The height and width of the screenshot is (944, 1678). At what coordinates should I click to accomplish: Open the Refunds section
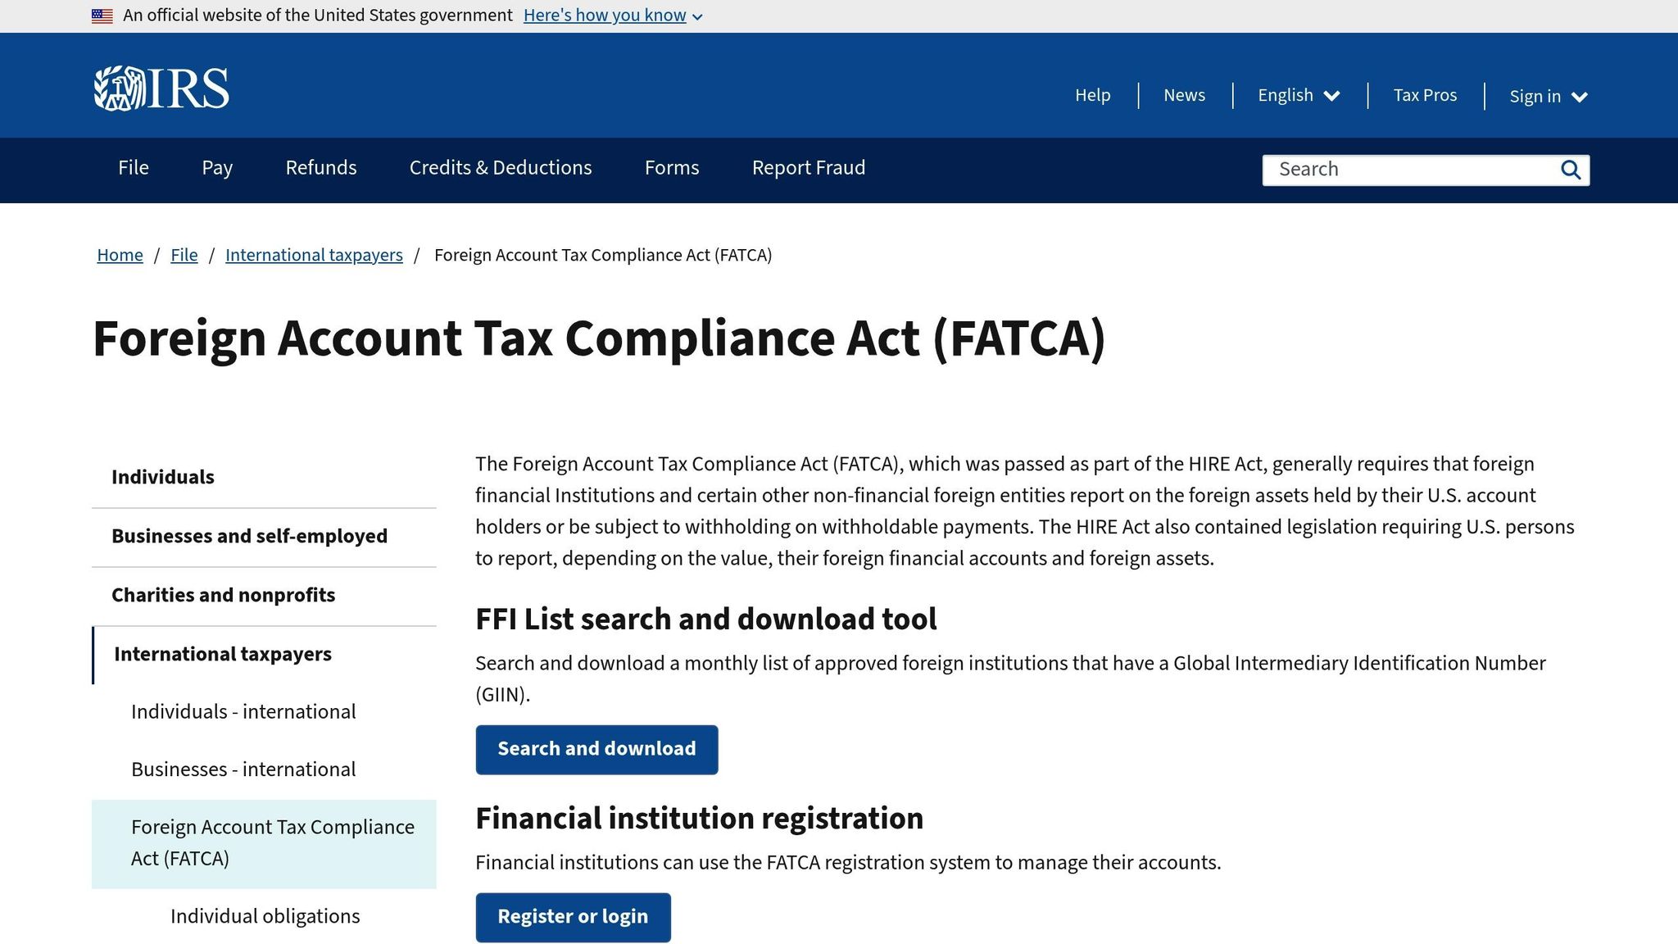(320, 167)
